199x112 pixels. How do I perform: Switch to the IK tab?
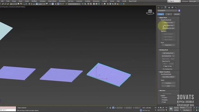[169, 14]
